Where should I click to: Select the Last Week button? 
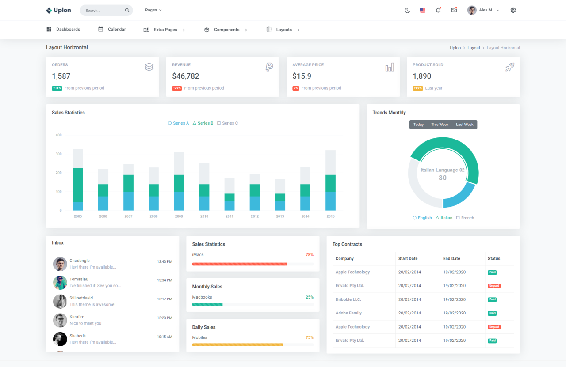[465, 125]
